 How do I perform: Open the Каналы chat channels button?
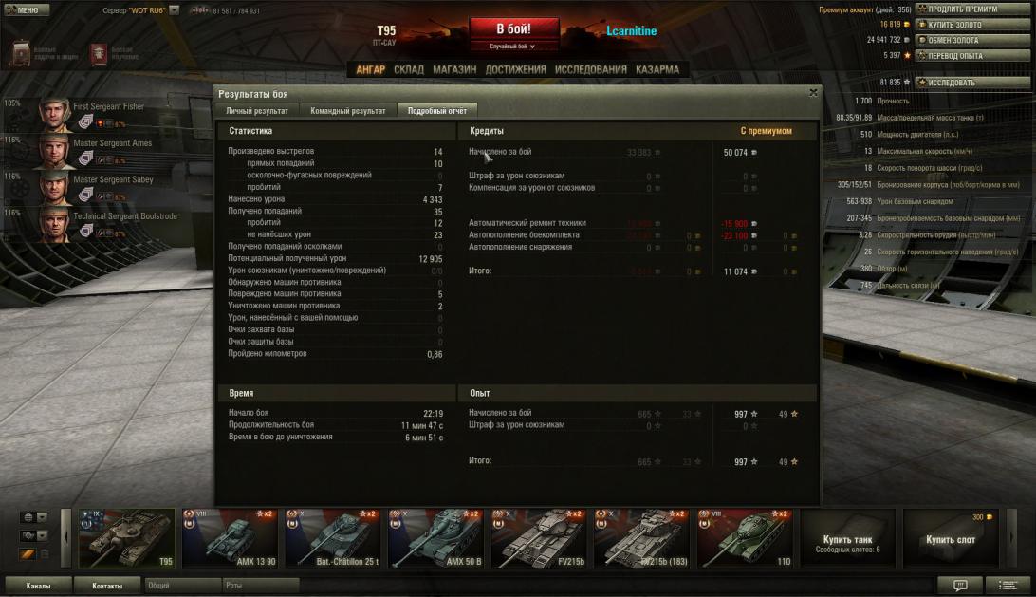coord(38,586)
